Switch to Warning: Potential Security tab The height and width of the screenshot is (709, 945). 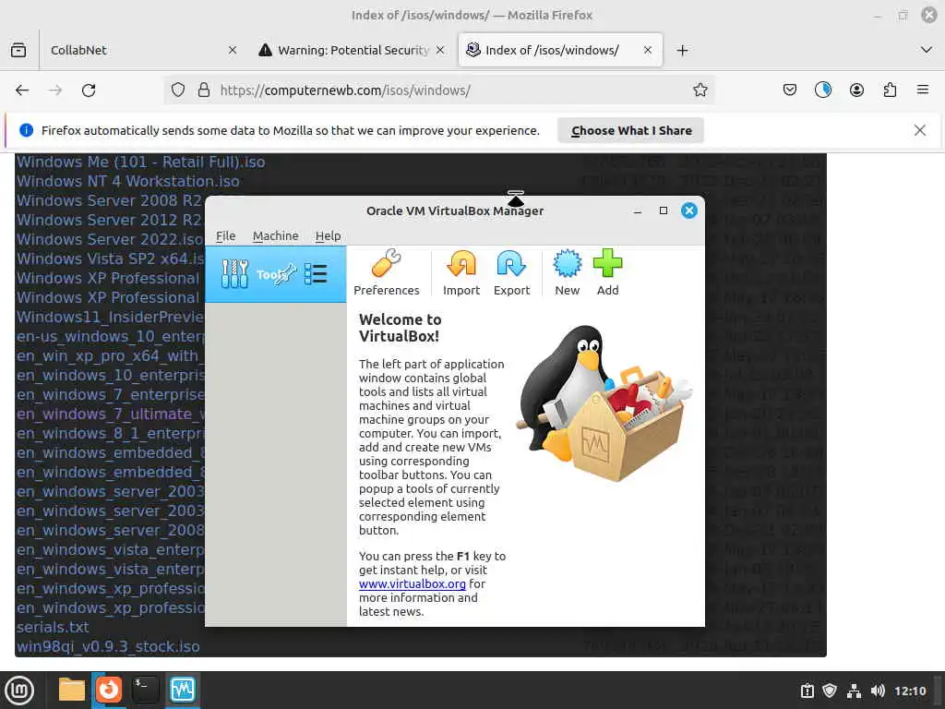pos(353,50)
